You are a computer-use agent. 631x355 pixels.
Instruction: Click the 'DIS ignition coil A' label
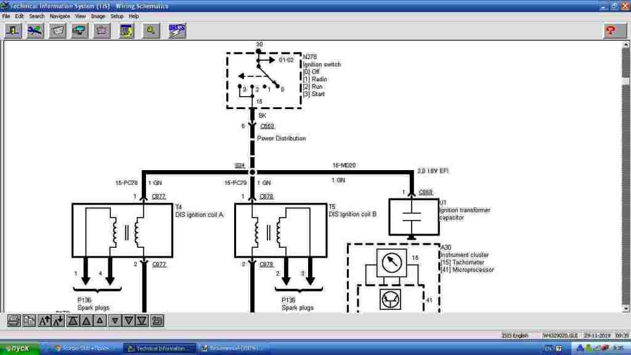pos(199,215)
